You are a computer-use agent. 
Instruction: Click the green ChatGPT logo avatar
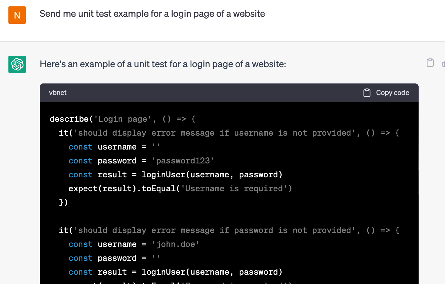pyautogui.click(x=17, y=64)
